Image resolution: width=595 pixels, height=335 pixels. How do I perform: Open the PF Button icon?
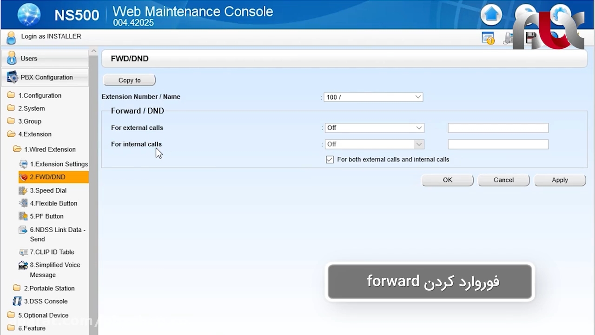[23, 216]
